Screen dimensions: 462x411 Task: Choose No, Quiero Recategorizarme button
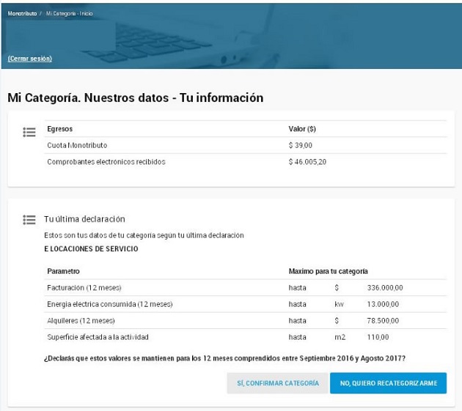click(389, 383)
